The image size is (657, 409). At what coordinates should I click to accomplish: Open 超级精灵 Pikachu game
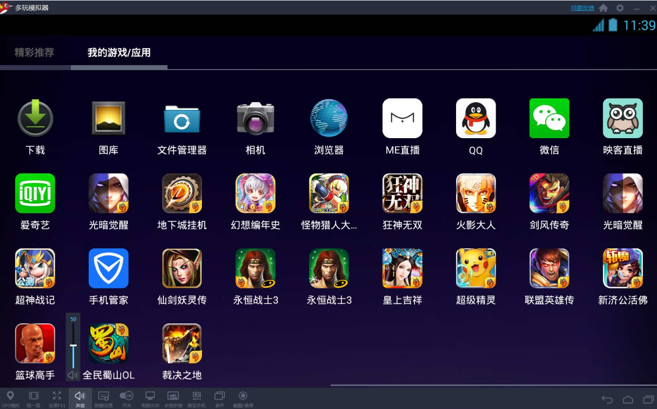[x=476, y=268]
